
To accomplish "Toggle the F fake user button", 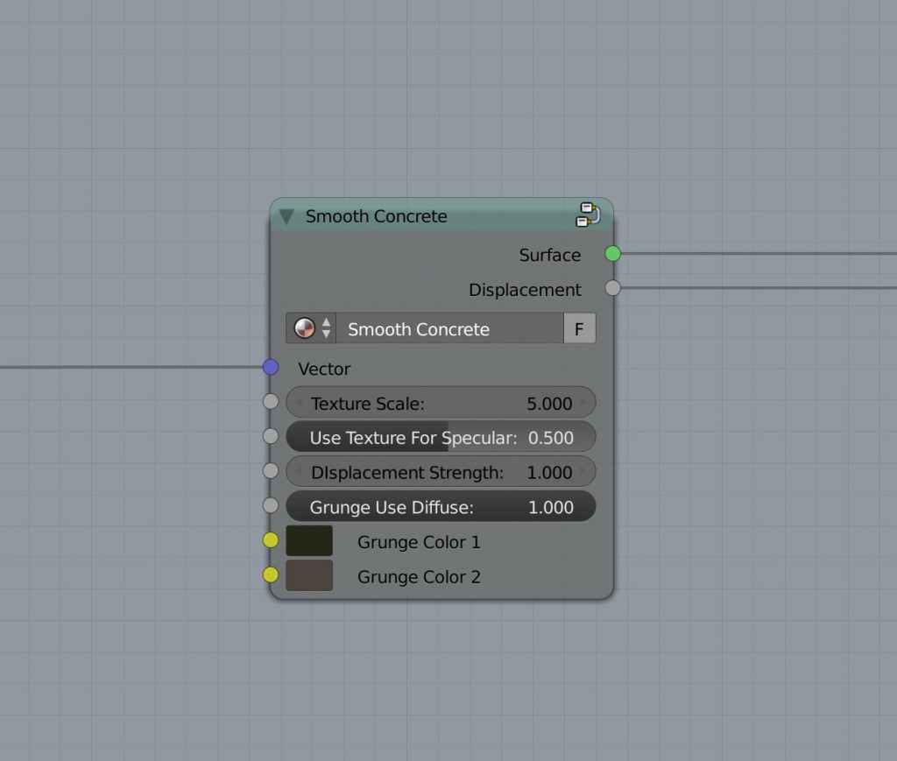I will [x=579, y=328].
